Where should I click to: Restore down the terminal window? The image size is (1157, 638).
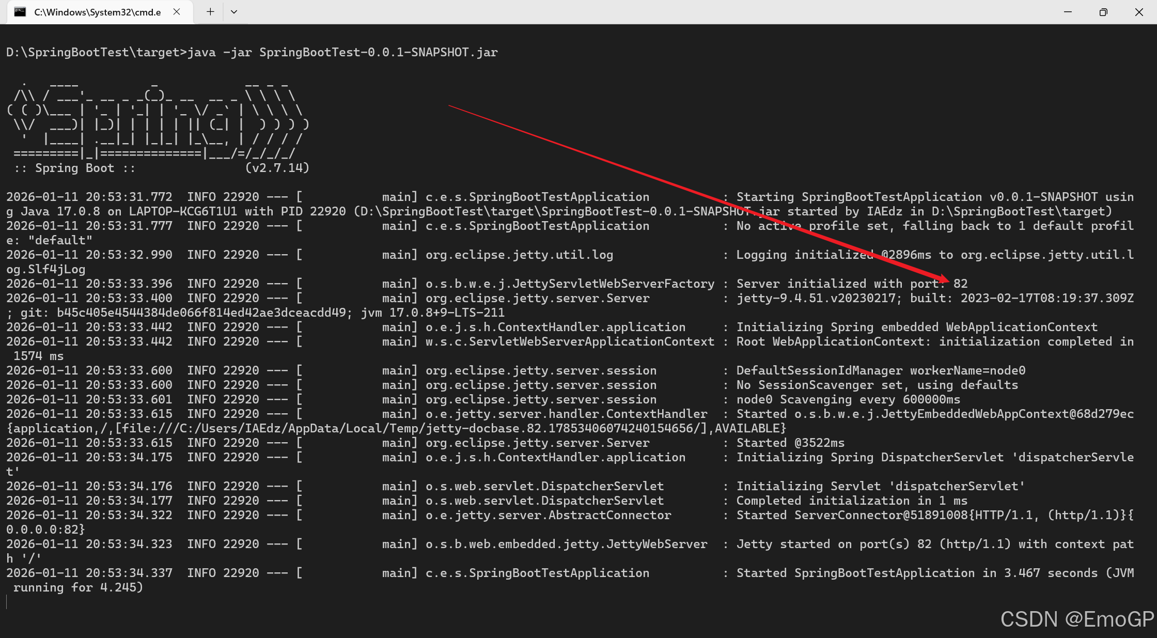1103,12
